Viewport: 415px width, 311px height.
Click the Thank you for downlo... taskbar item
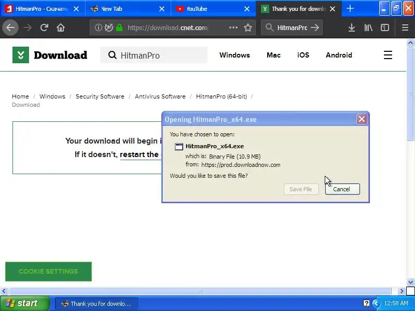click(96, 303)
